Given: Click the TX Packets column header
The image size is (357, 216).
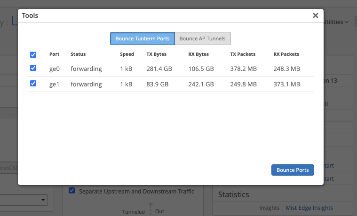Looking at the screenshot, I should (243, 54).
